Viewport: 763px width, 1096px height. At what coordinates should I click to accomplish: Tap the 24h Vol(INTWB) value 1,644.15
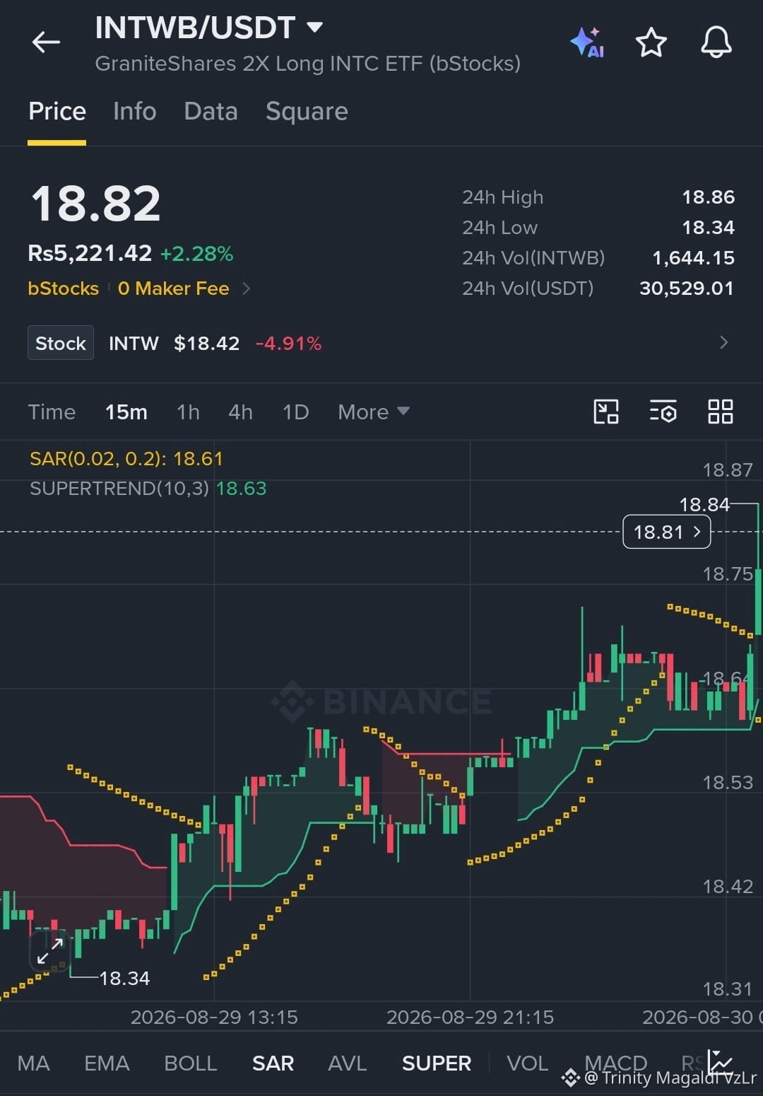tap(693, 258)
